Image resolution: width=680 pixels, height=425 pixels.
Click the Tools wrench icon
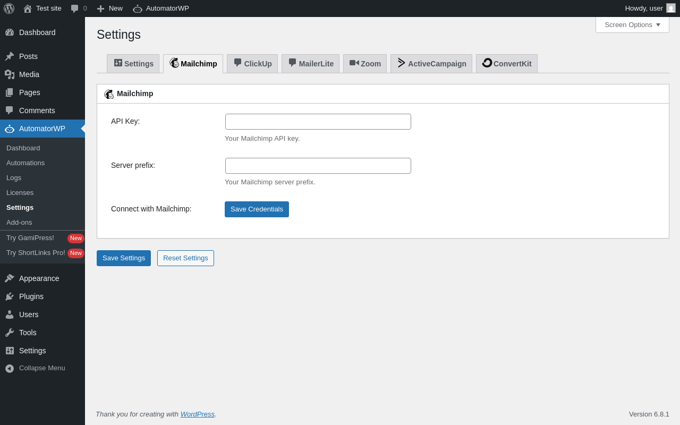(10, 333)
